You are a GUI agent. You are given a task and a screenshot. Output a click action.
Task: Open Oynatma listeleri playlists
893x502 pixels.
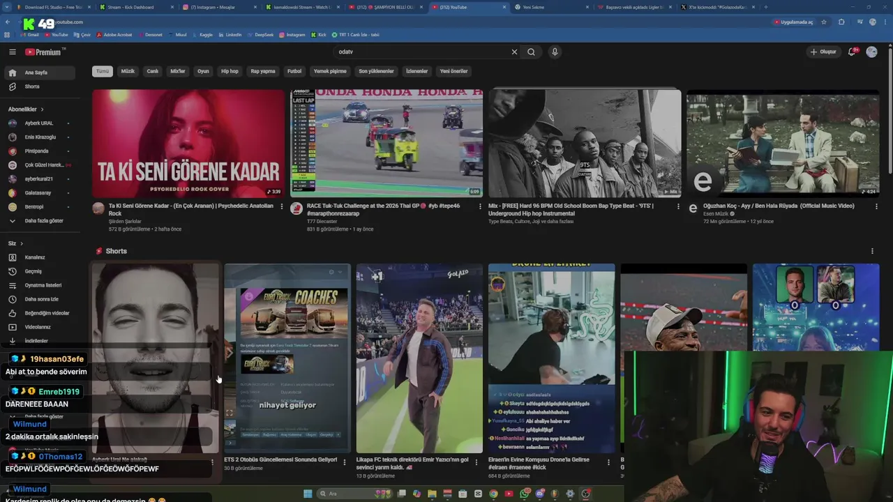click(x=40, y=285)
